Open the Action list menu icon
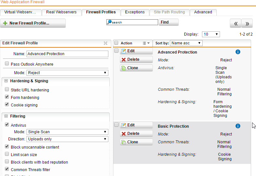The width and height of the screenshot is (256, 176). click(146, 43)
